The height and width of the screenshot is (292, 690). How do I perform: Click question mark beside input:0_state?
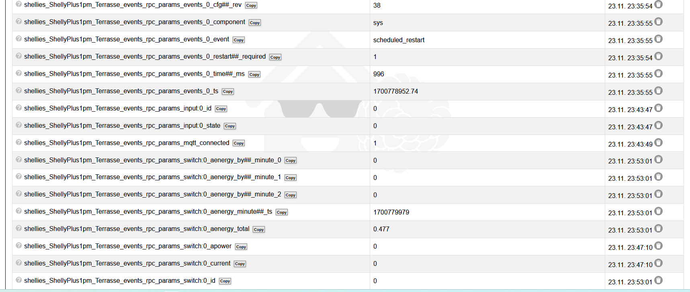(x=19, y=125)
